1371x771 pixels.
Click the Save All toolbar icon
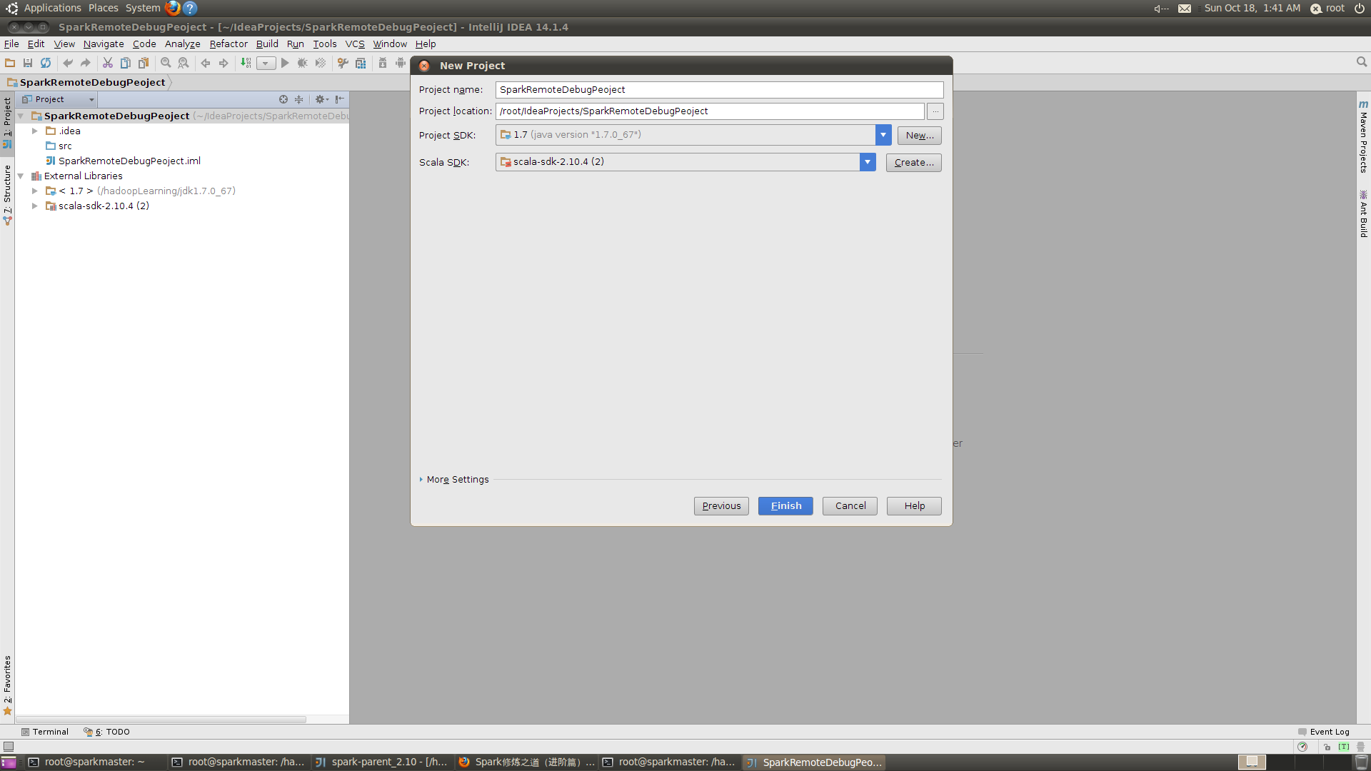click(28, 63)
